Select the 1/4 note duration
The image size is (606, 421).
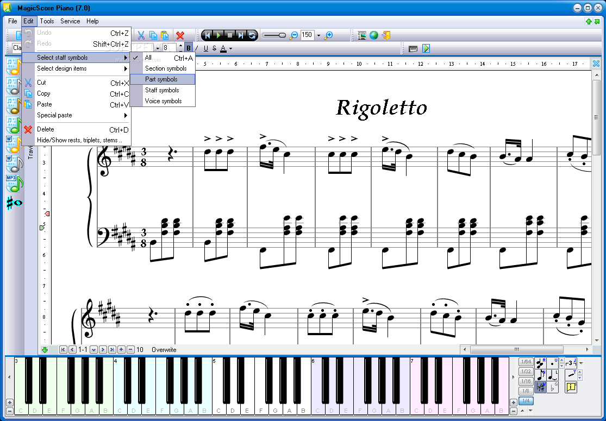click(526, 400)
